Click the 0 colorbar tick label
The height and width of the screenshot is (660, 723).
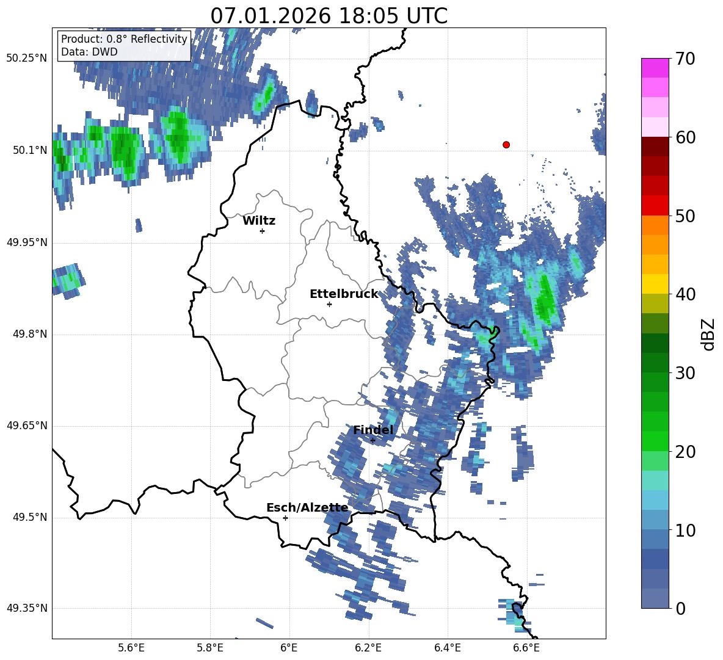coord(680,608)
